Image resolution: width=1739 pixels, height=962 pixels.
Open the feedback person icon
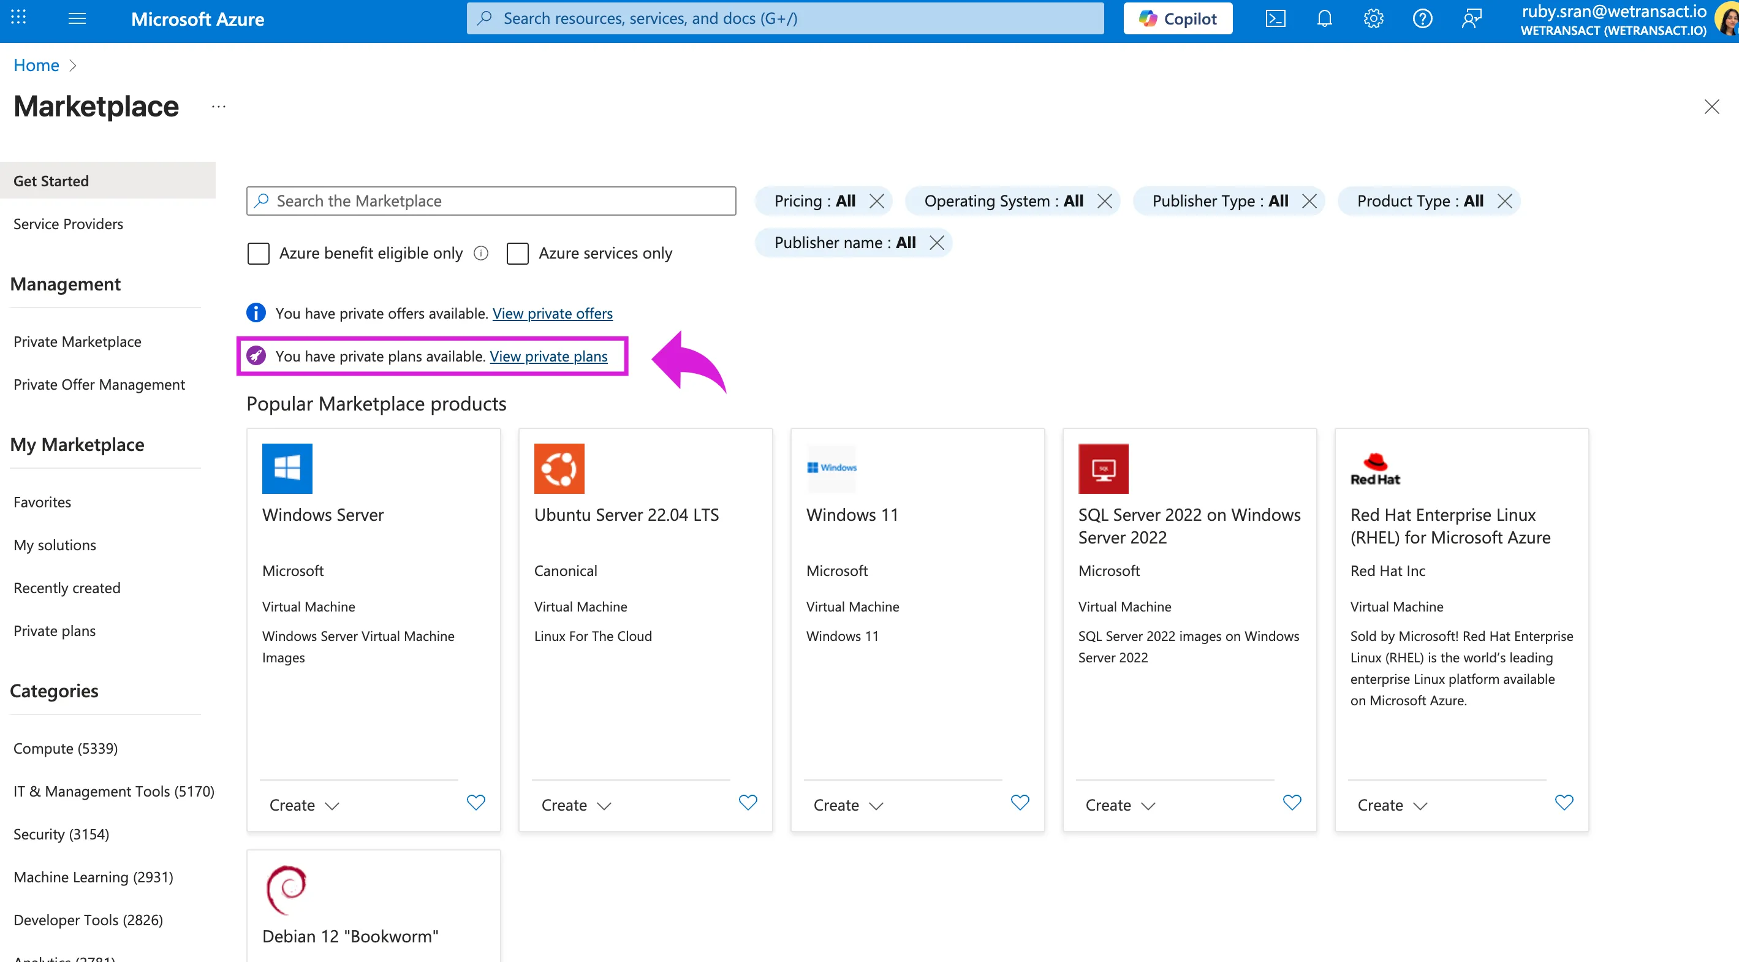click(1471, 18)
